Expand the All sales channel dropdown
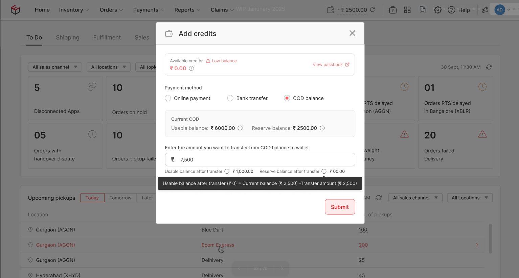The height and width of the screenshot is (278, 519). click(55, 67)
